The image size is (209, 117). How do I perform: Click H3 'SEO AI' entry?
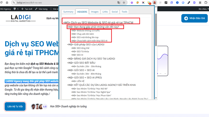click(77, 55)
